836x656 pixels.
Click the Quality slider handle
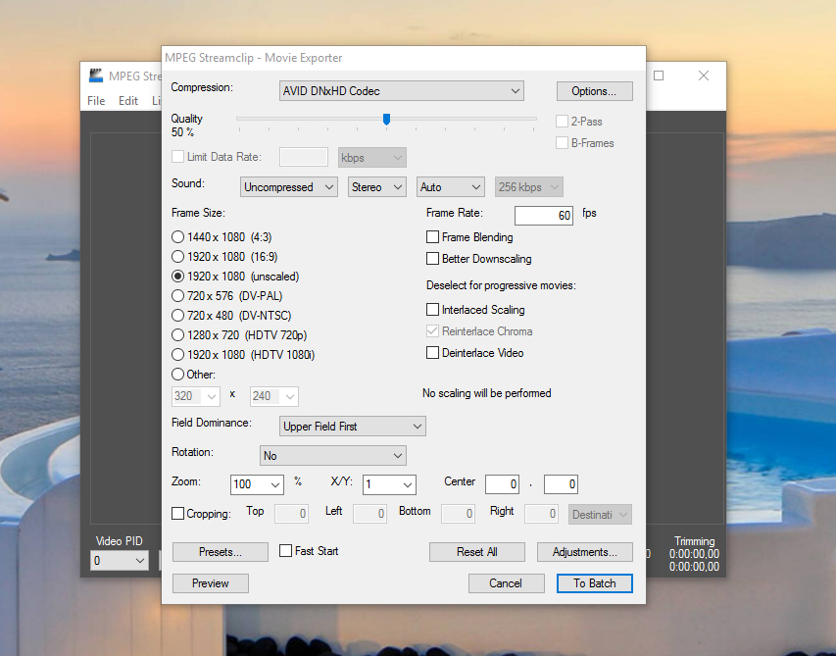tap(386, 120)
